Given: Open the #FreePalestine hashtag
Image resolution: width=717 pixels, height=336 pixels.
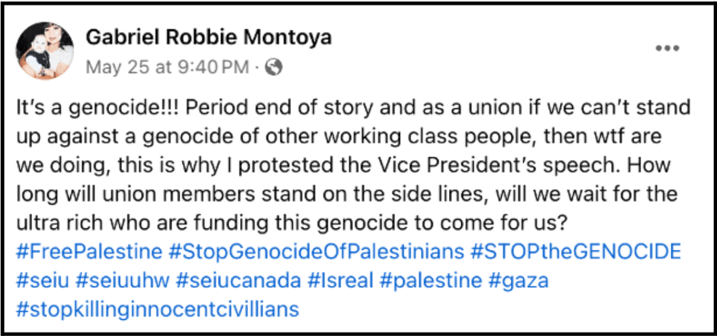Looking at the screenshot, I should pos(88,251).
